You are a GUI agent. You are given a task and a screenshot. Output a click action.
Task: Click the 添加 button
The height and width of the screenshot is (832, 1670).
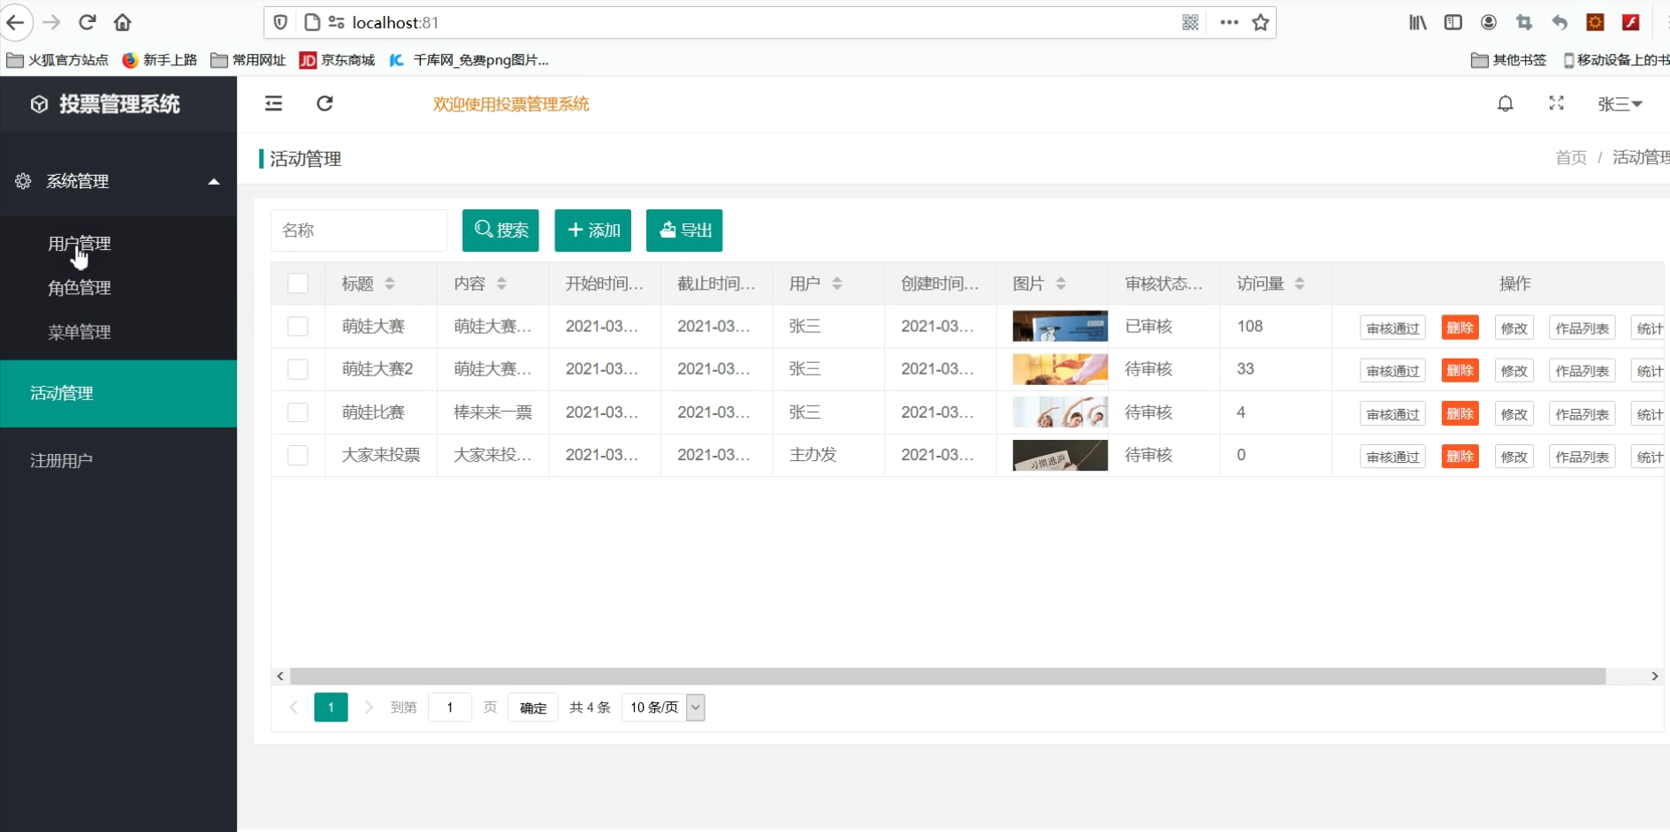tap(592, 231)
